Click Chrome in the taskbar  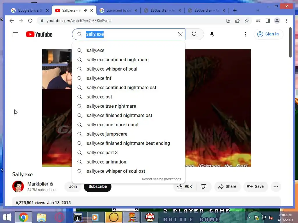click(24, 217)
